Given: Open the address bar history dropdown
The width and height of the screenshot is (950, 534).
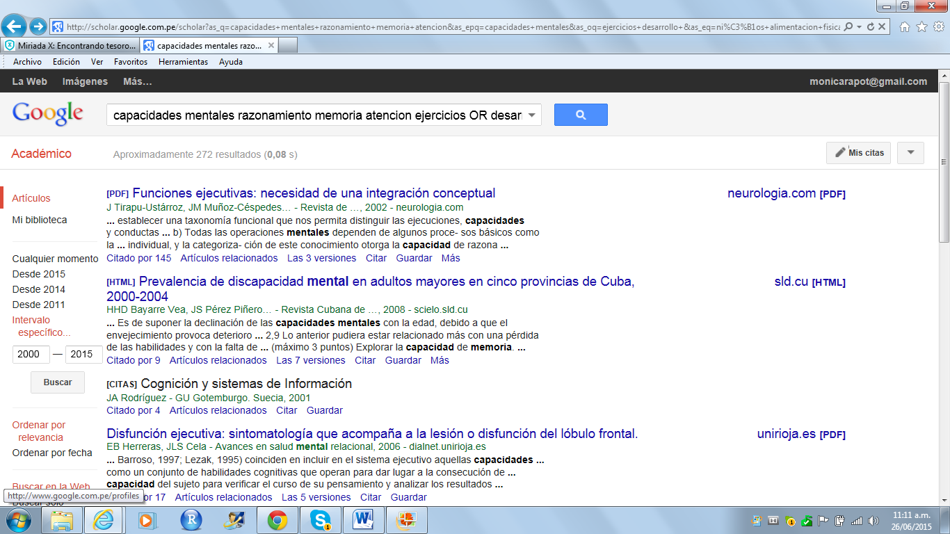Looking at the screenshot, I should coord(860,26).
